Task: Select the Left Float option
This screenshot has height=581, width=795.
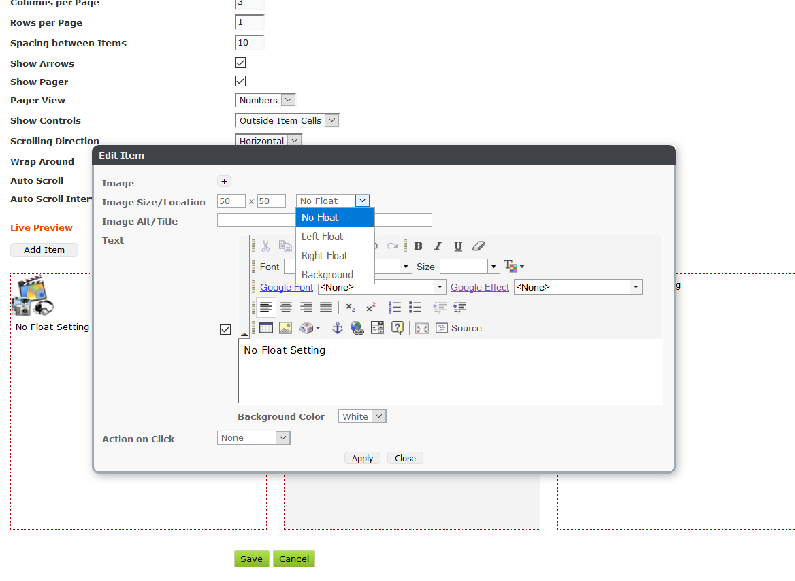Action: click(x=335, y=237)
